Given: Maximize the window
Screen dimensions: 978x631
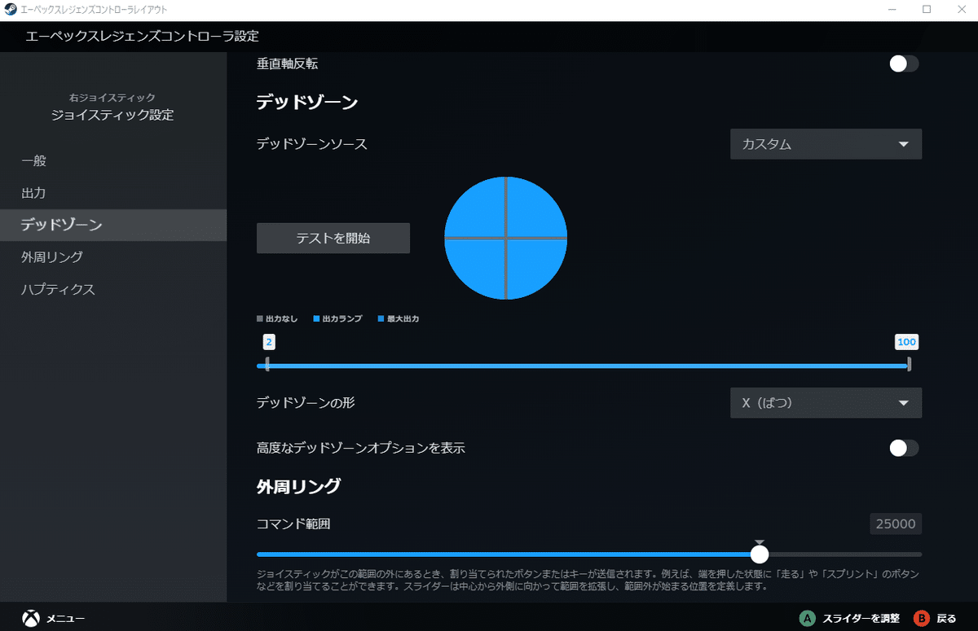Looking at the screenshot, I should [927, 9].
